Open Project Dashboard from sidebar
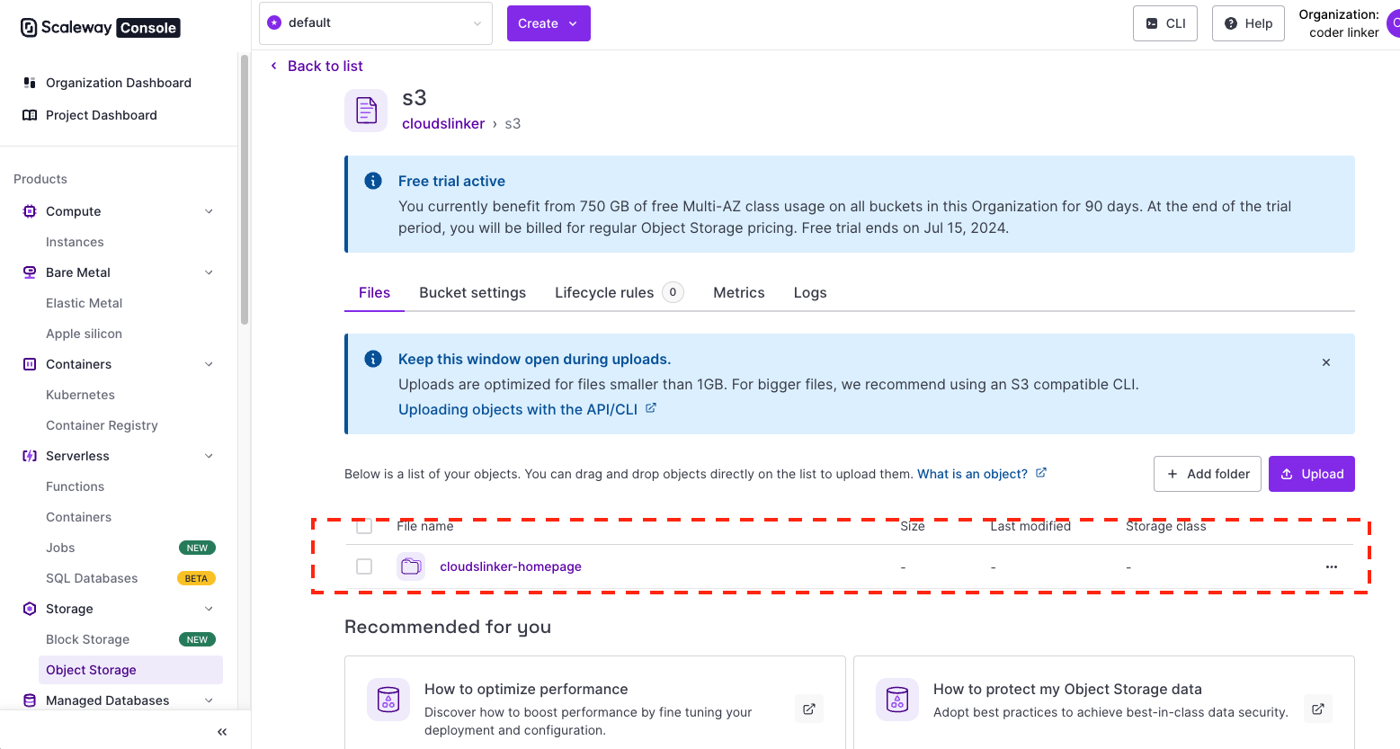Image resolution: width=1400 pixels, height=749 pixels. 101,115
